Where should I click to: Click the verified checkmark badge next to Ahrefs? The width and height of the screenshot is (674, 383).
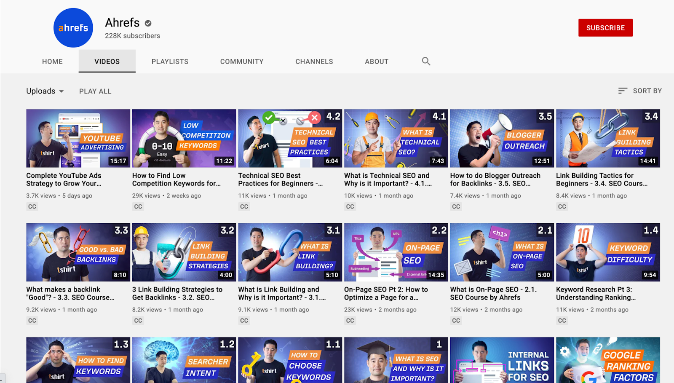(148, 23)
